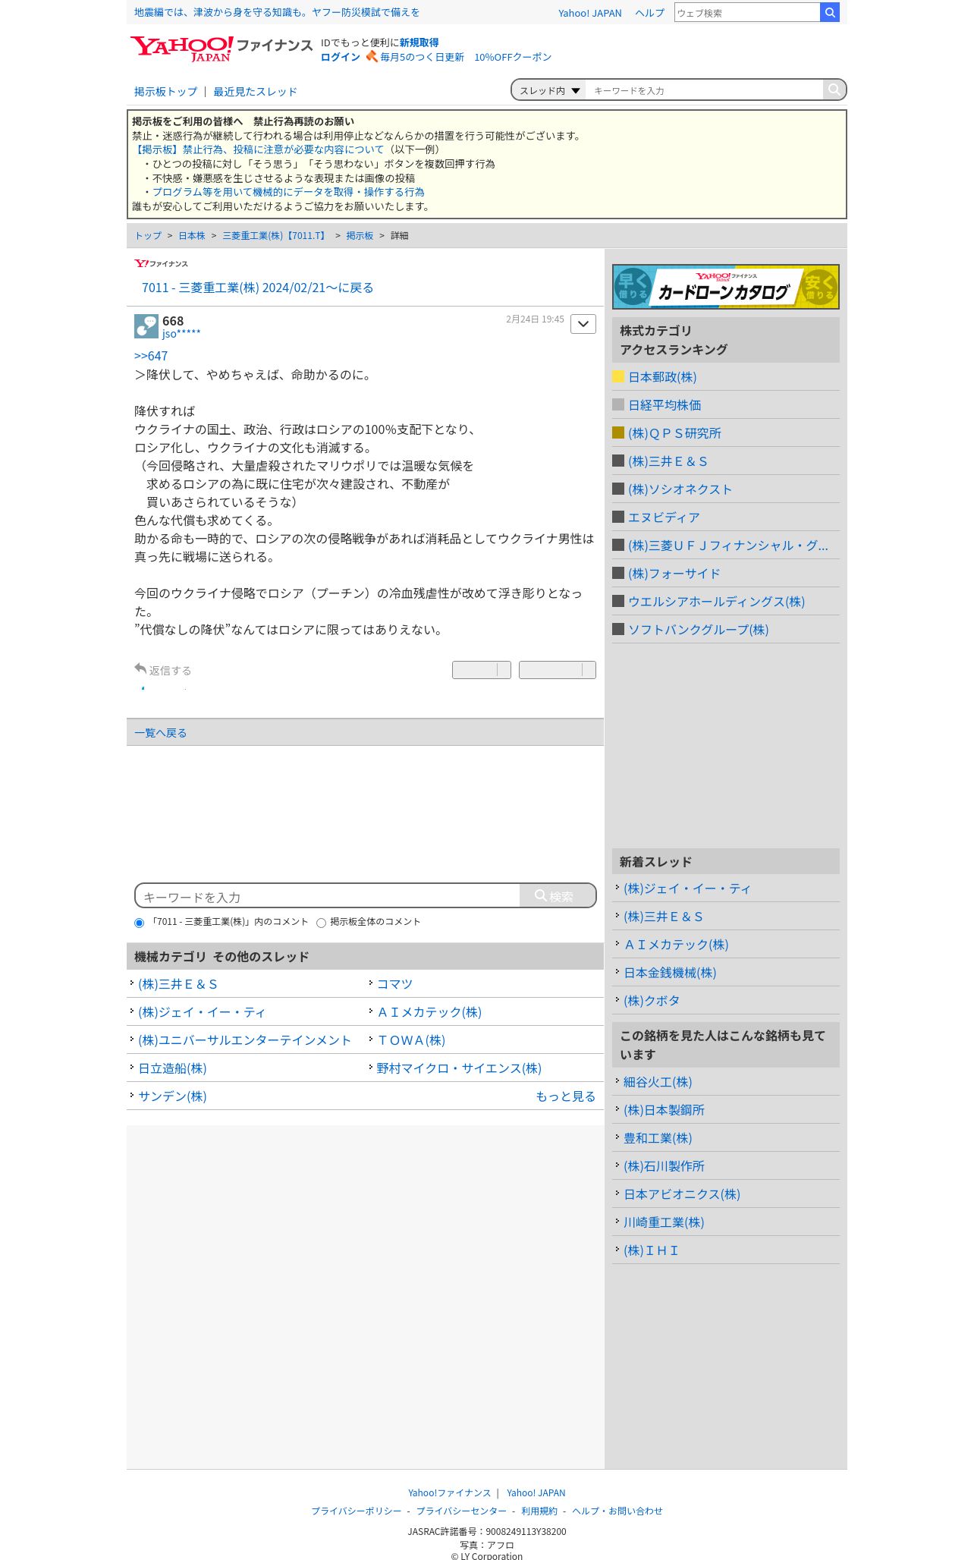Open (株)ソシオネクスト in ranking

coord(680,489)
